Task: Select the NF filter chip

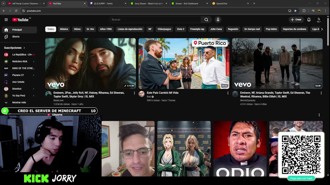Action: pos(150,29)
